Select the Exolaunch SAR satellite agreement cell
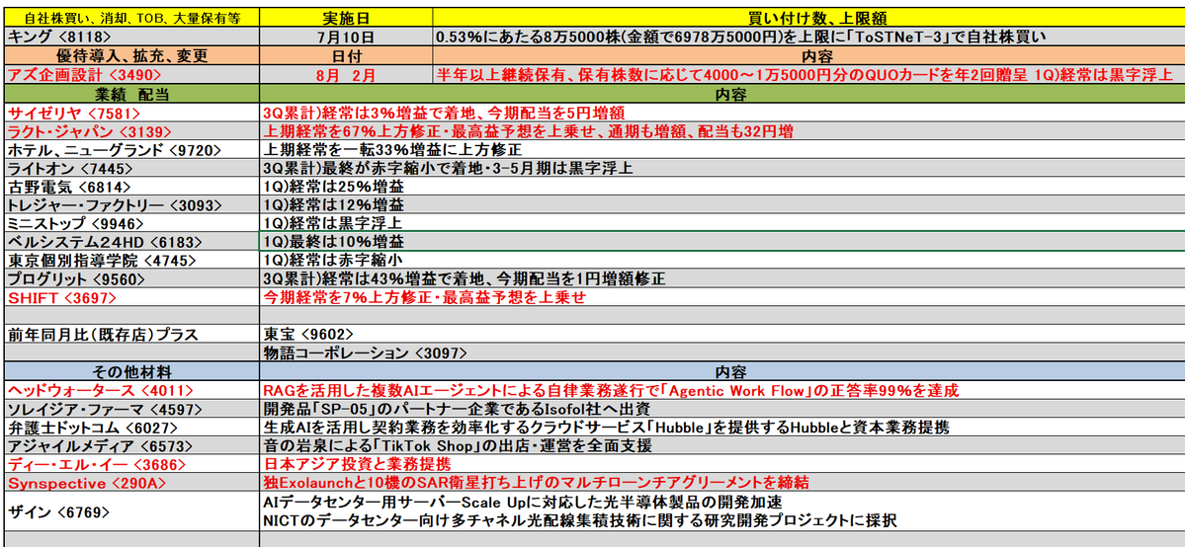This screenshot has width=1185, height=547. (x=722, y=482)
